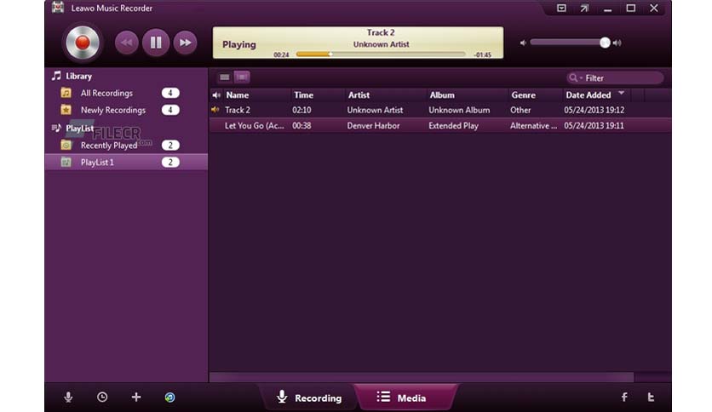Pause the playing track
This screenshot has width=712, height=412.
coord(156,43)
